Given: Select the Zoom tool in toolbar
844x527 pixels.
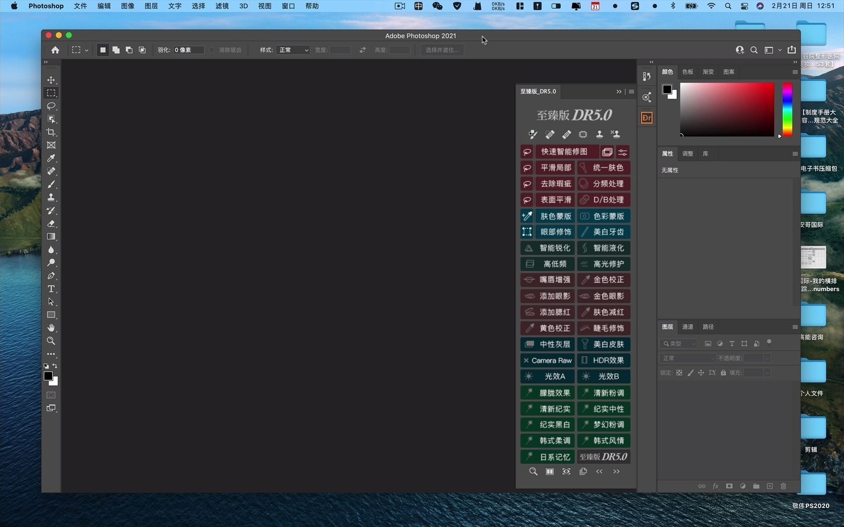Looking at the screenshot, I should point(51,341).
